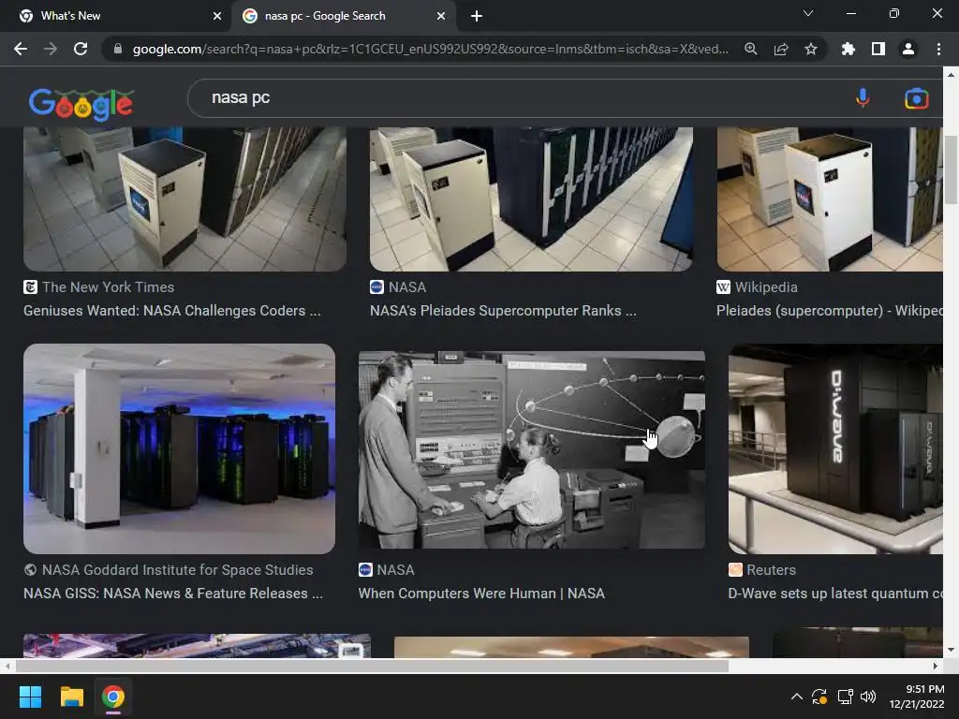
Task: Bookmark this tab with the star
Action: [811, 49]
